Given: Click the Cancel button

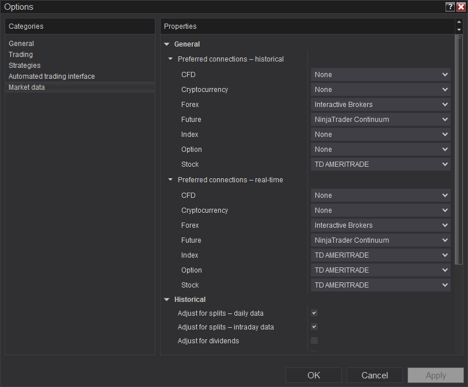Looking at the screenshot, I should (x=375, y=375).
